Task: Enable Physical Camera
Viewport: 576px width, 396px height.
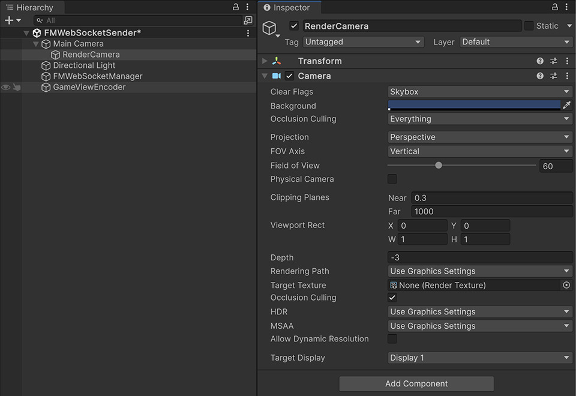Action: 392,179
